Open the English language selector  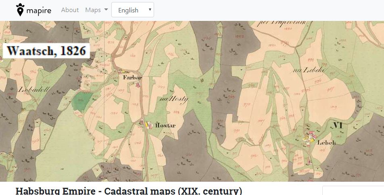[132, 10]
